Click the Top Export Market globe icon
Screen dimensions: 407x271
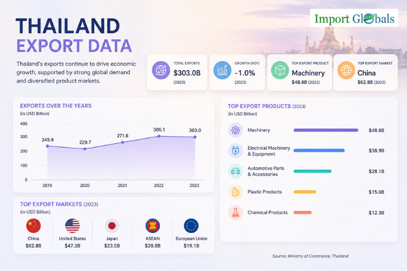coord(346,70)
